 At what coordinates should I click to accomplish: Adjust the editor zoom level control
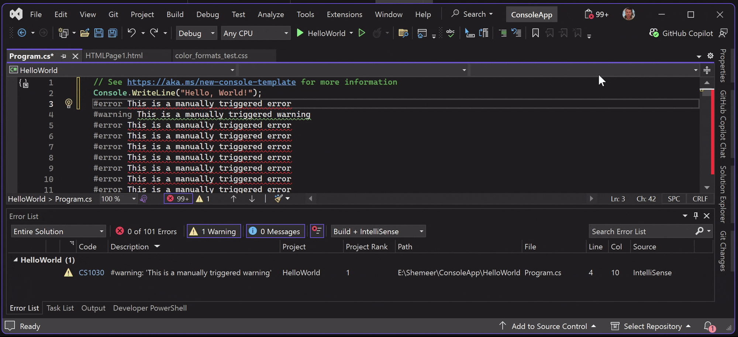point(116,199)
